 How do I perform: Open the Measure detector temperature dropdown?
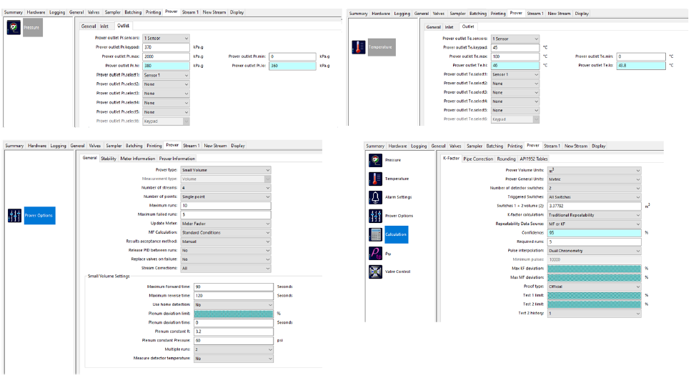(234, 358)
